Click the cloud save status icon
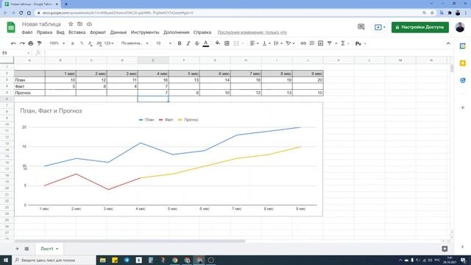Viewport: 471px width, 265px height. 89,24
